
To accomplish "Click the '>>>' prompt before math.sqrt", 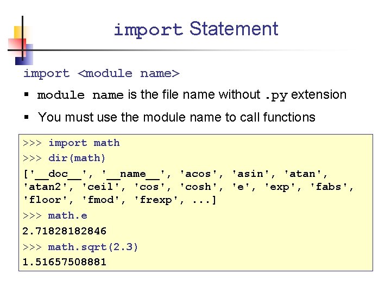I will [x=32, y=247].
